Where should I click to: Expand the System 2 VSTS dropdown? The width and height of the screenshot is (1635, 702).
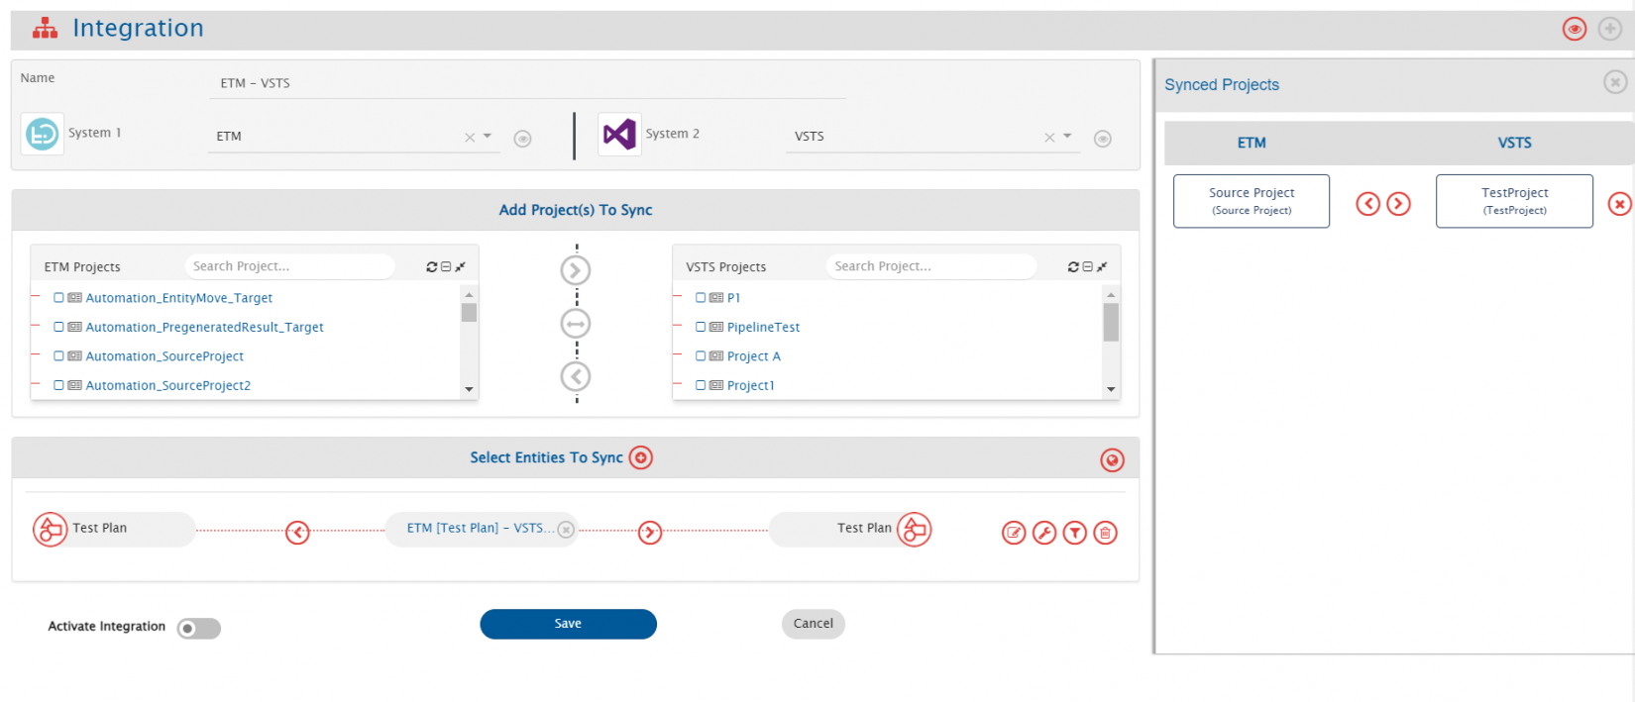1067,137
